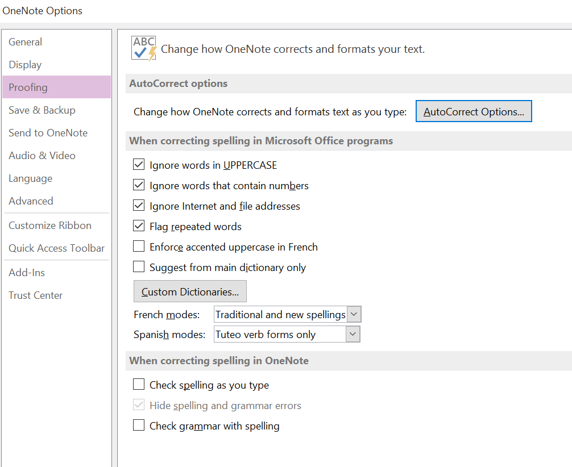
Task: Click the 'Spanish modes:' label
Action: 169,334
